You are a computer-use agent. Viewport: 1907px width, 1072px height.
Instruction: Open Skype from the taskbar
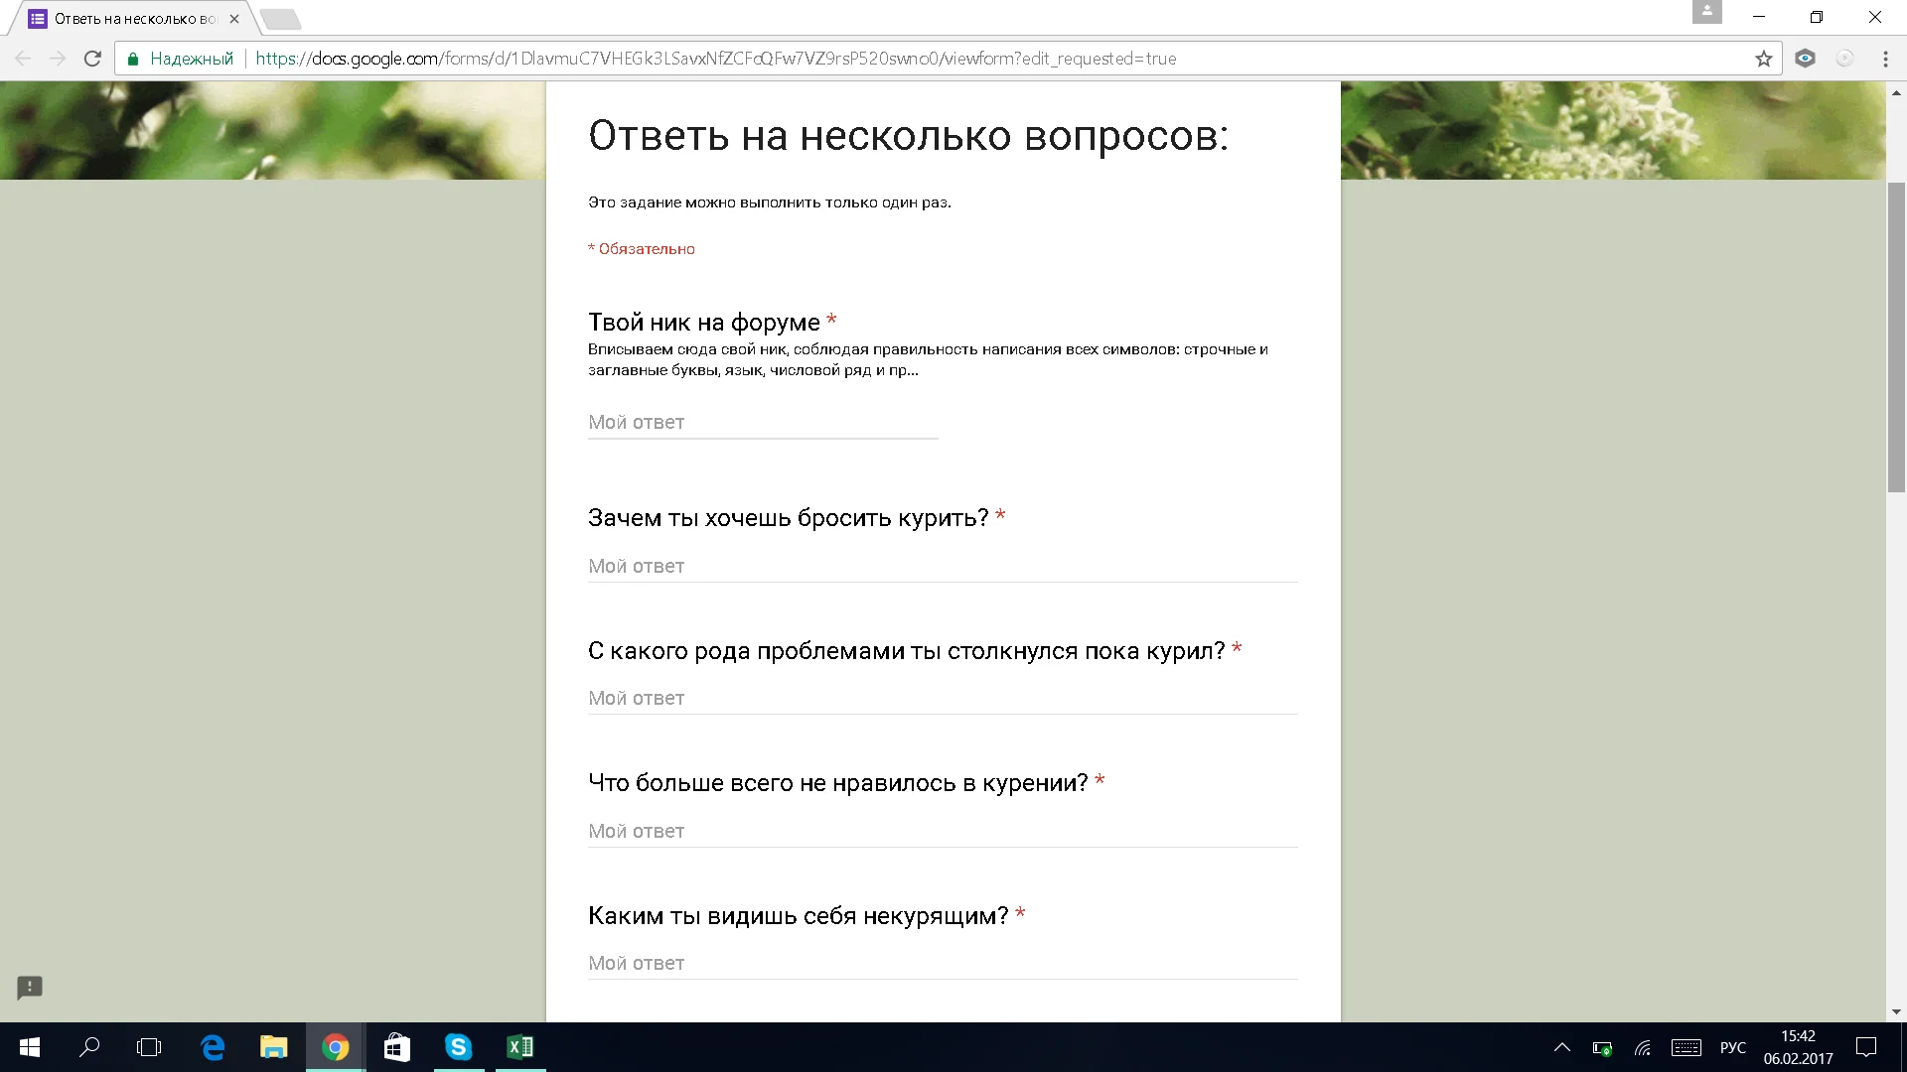click(x=458, y=1047)
